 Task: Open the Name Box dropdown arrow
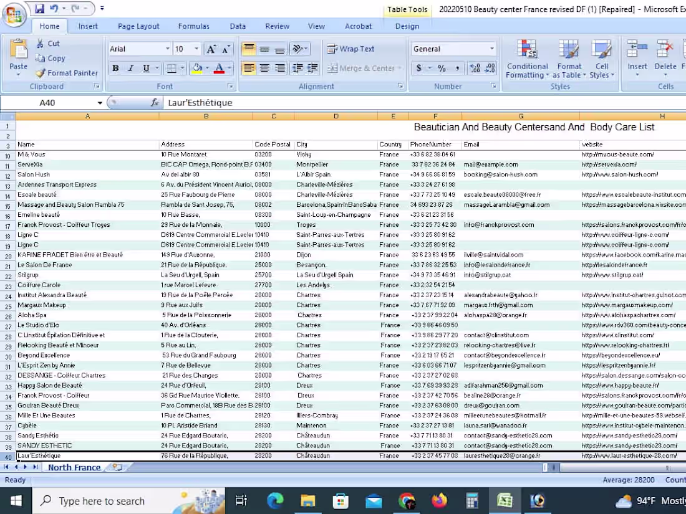[x=100, y=103]
